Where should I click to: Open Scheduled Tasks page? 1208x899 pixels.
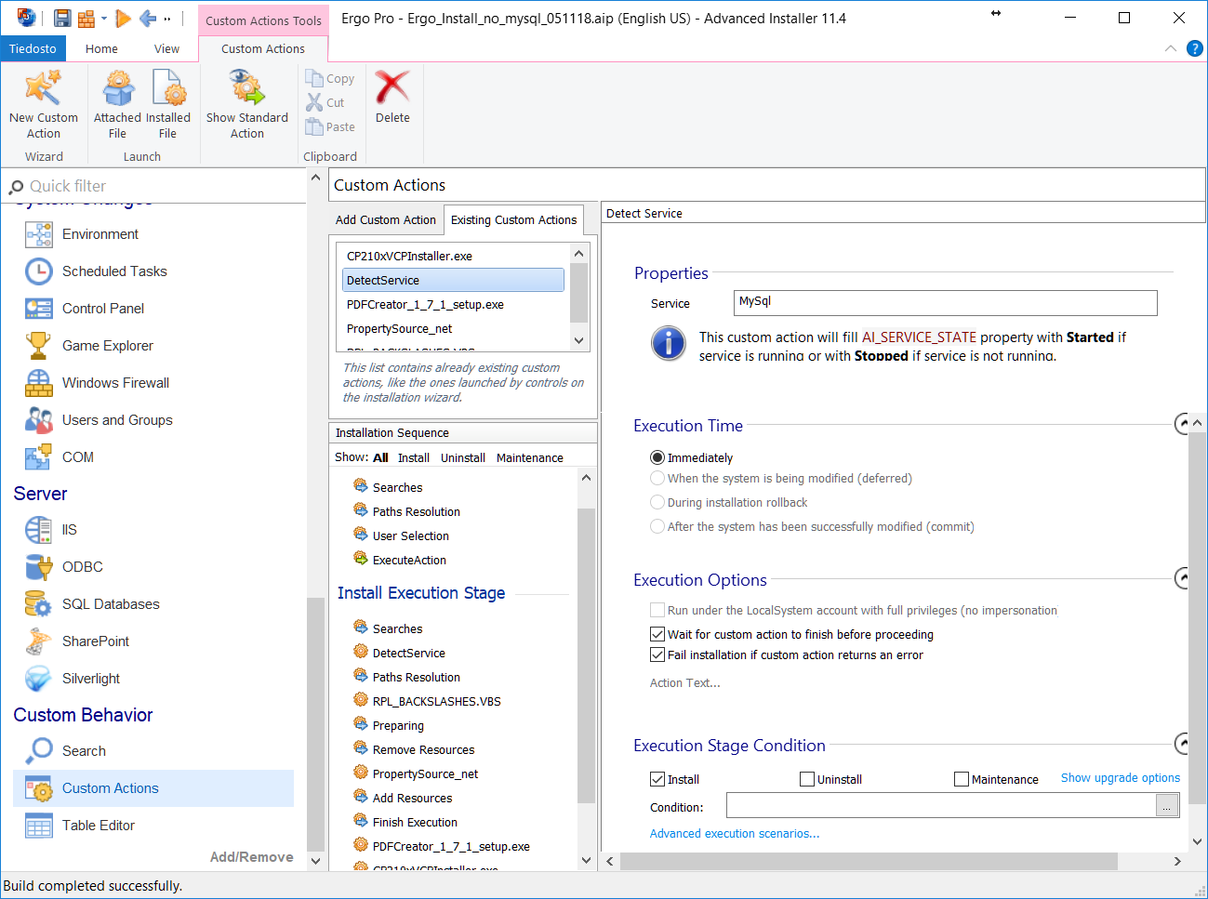(x=114, y=271)
